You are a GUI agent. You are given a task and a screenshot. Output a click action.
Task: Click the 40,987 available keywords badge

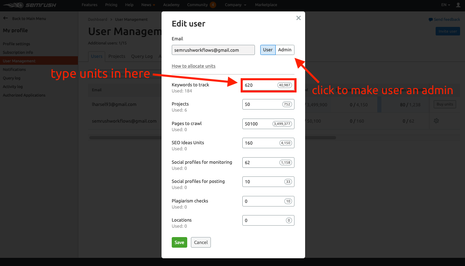click(285, 85)
